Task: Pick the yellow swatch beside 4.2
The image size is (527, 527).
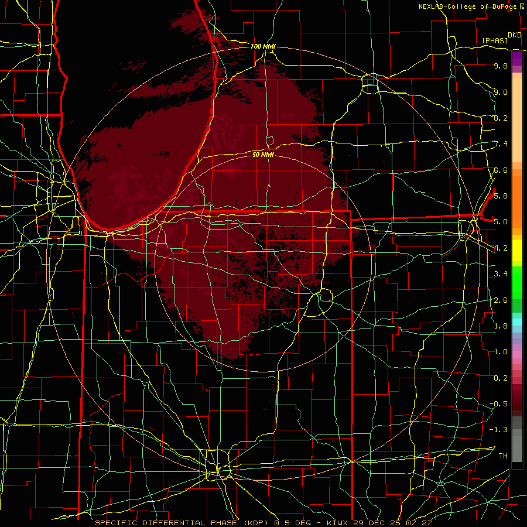Action: pyautogui.click(x=517, y=251)
